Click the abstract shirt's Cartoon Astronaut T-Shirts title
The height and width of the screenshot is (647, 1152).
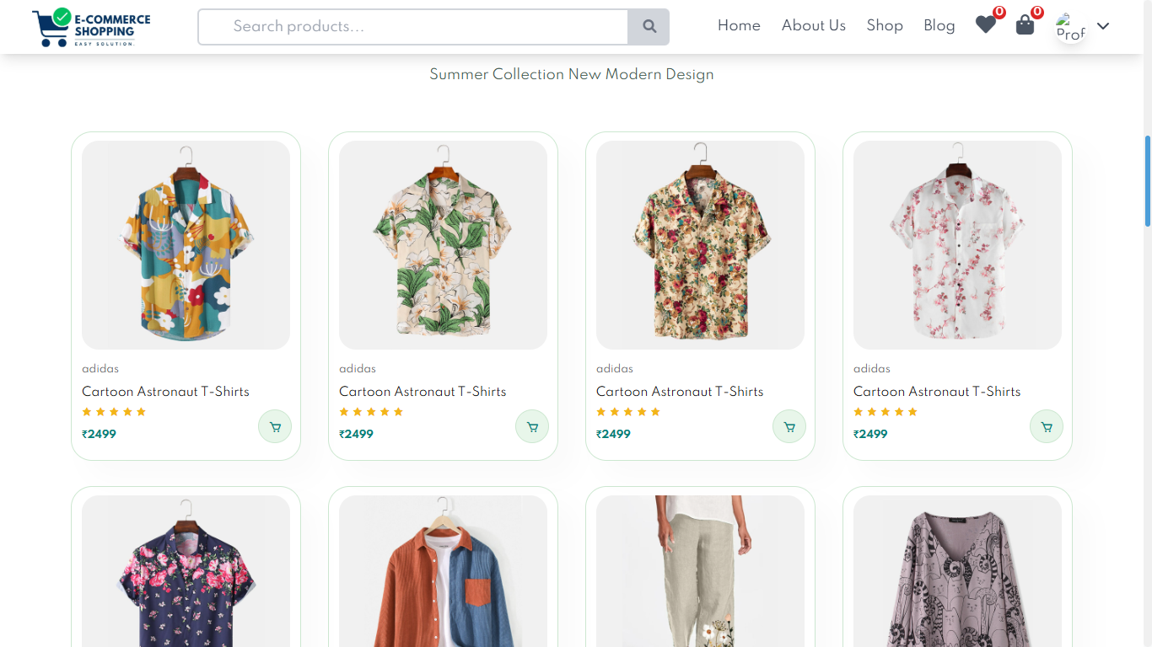(165, 391)
